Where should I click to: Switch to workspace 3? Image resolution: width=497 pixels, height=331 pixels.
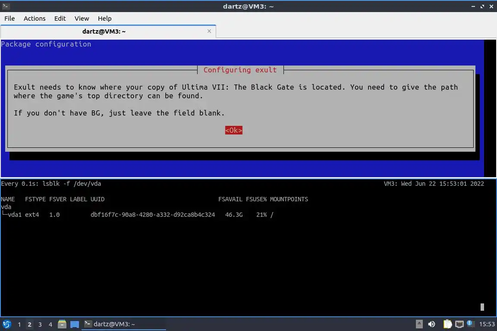[x=40, y=325]
